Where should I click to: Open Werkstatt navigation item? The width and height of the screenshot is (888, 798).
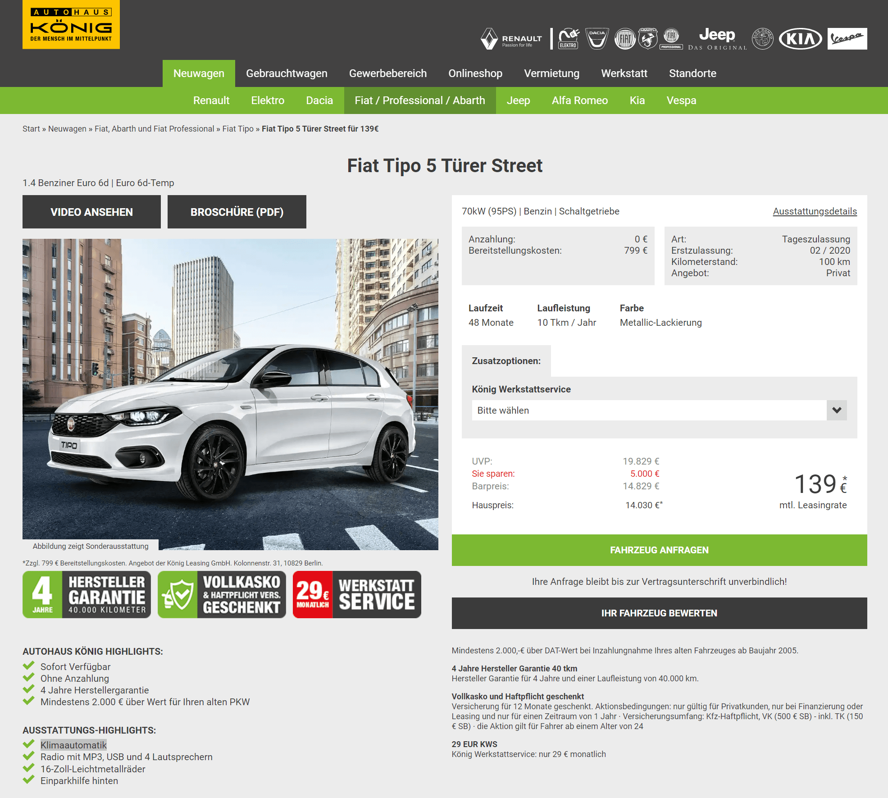click(624, 73)
